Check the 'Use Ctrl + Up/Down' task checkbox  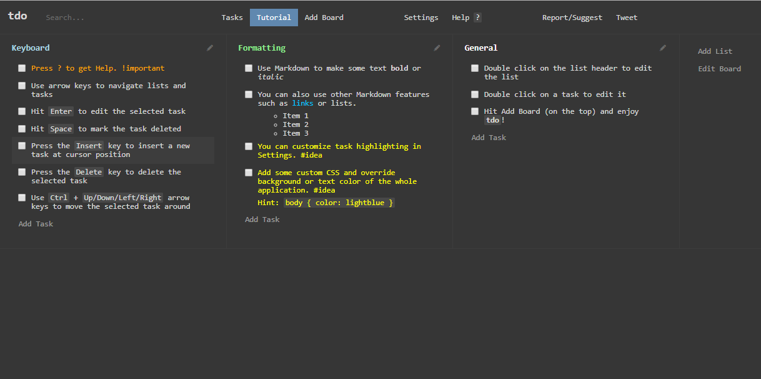pos(22,198)
